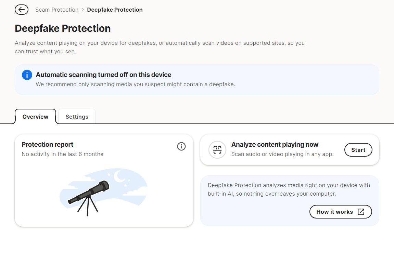Click the Deepfake Protection breadcrumb label

115,10
